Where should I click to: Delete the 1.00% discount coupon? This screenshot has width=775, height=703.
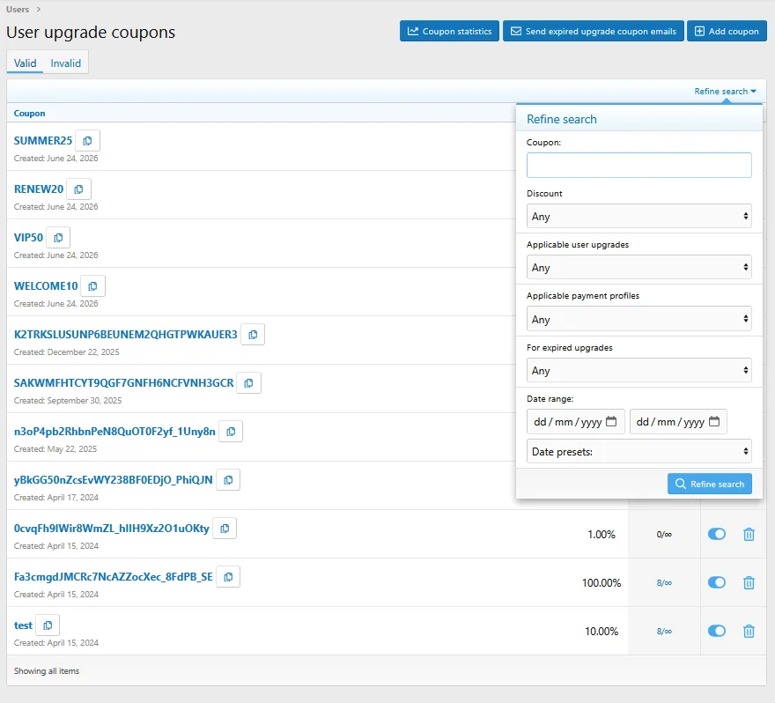(x=749, y=535)
